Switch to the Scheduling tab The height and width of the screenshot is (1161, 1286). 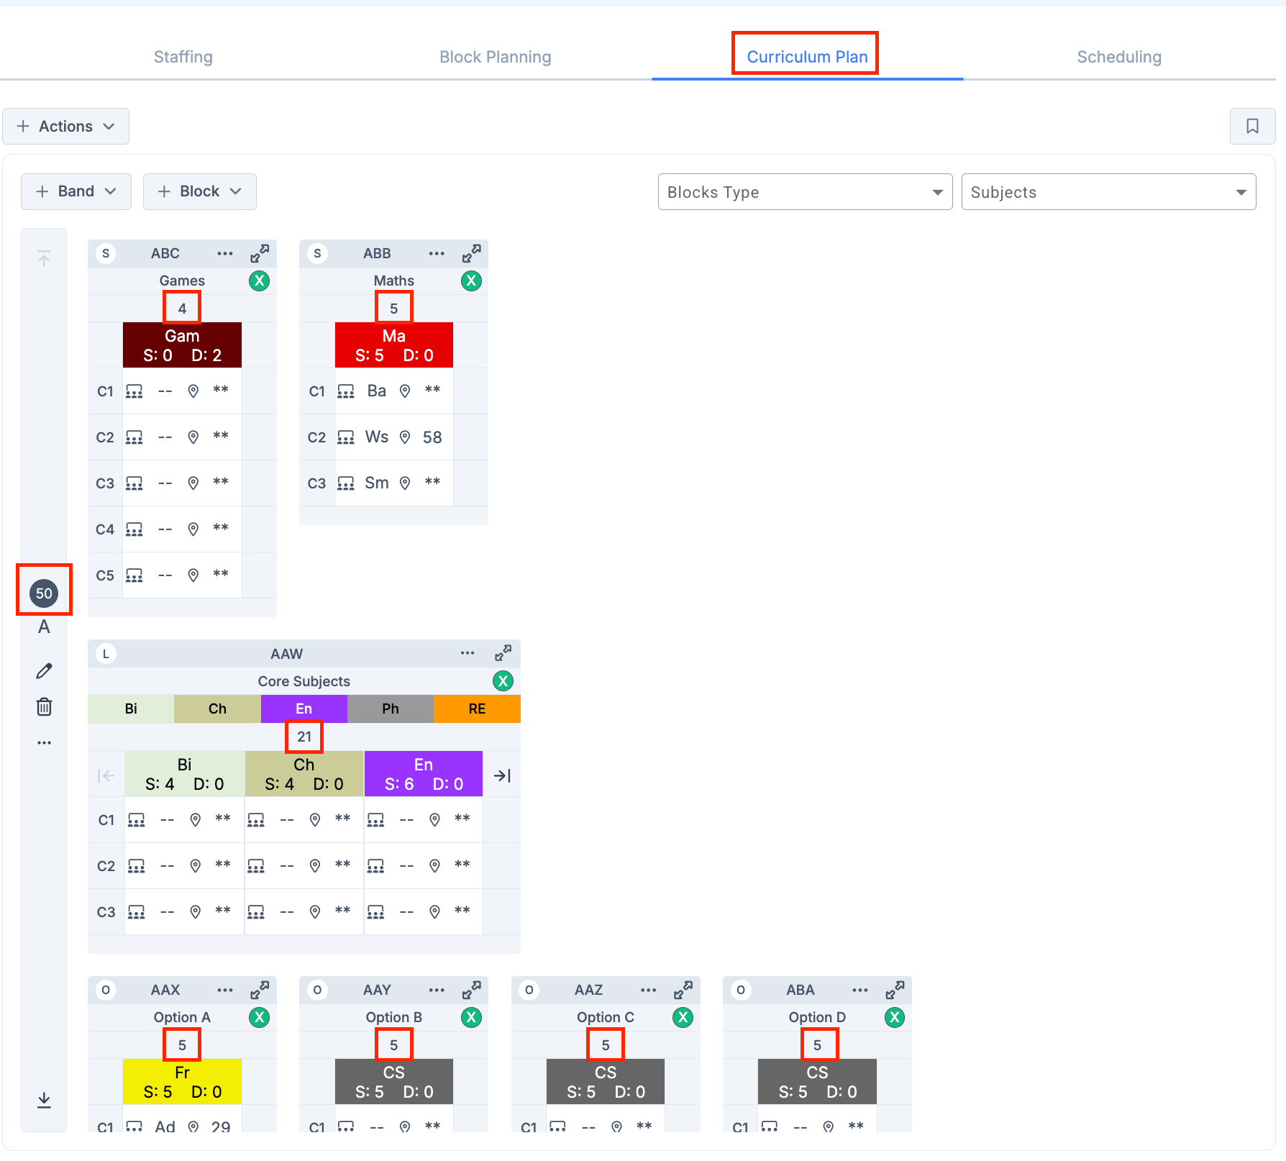[x=1118, y=57]
